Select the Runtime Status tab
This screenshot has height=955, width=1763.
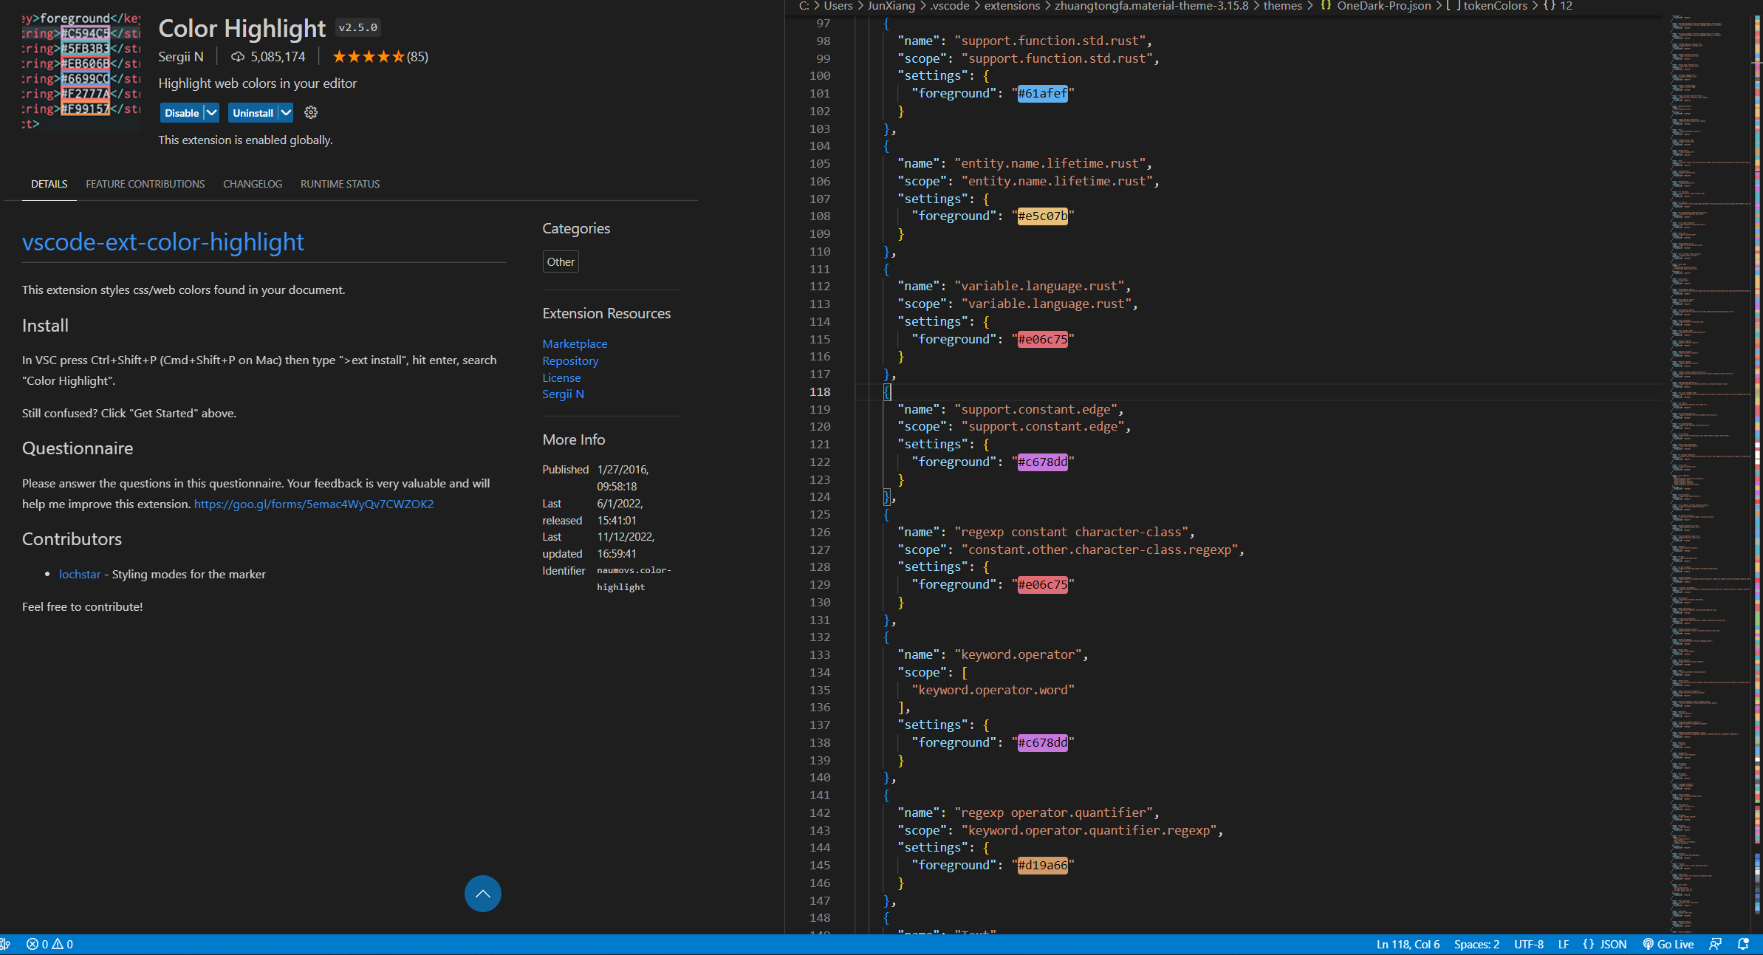click(x=340, y=184)
